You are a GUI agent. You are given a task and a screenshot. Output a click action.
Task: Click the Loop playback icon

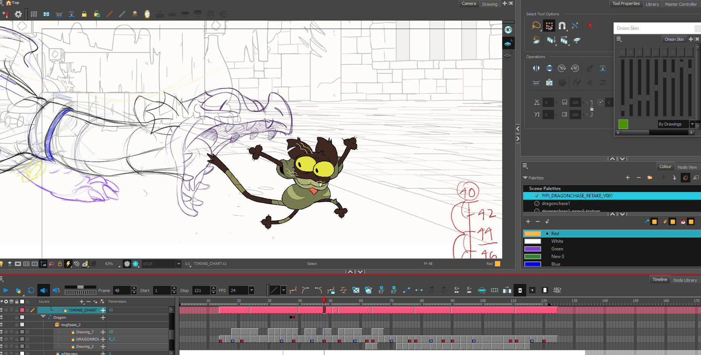tap(31, 290)
